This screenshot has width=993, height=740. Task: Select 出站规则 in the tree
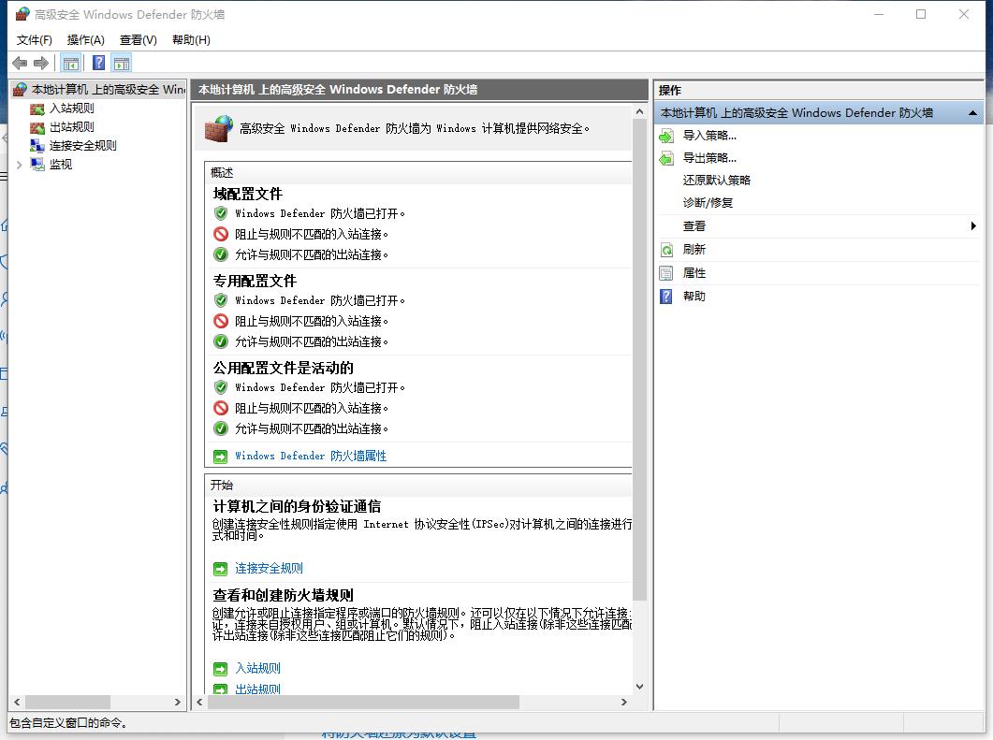[71, 126]
